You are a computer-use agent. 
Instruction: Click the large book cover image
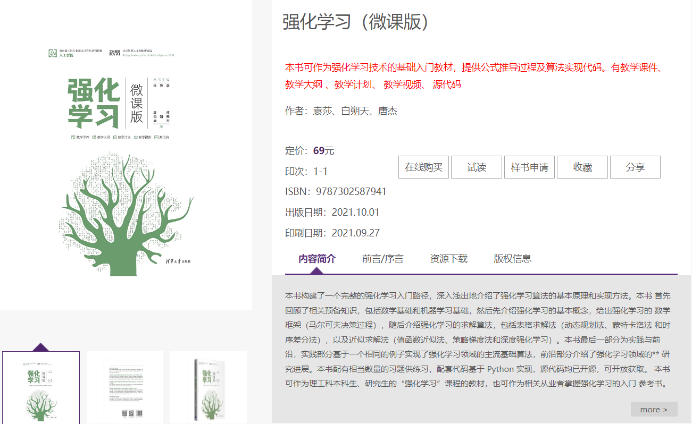coord(126,155)
